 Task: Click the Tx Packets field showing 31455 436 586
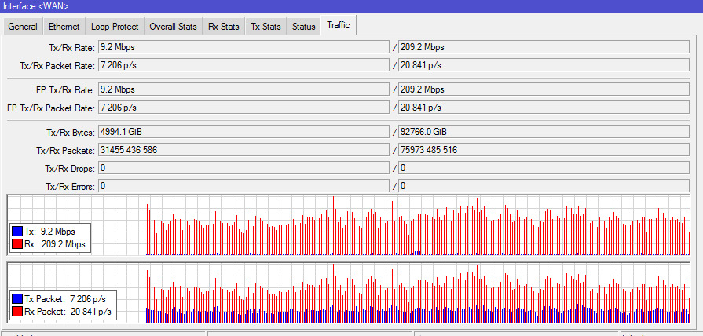tap(243, 149)
